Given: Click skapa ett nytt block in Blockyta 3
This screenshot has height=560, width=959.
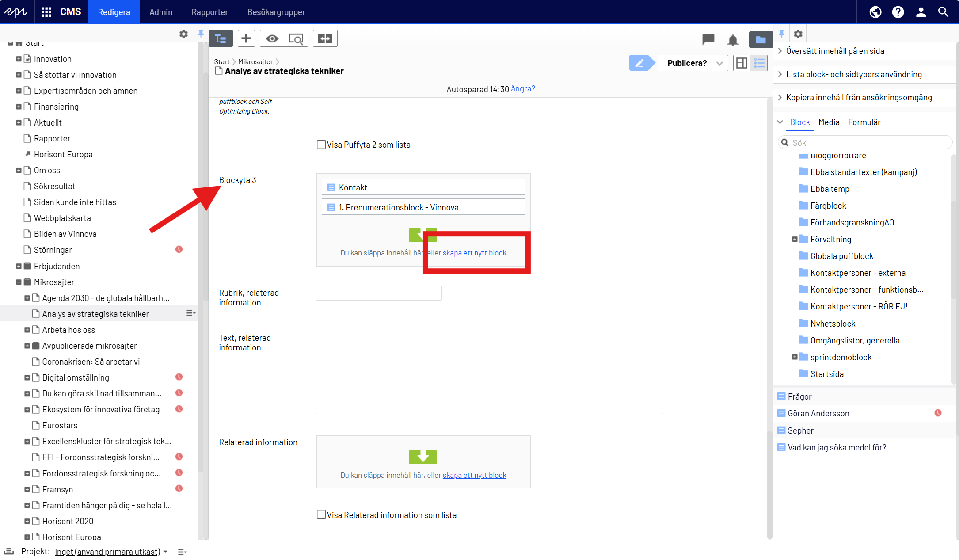Looking at the screenshot, I should pos(474,253).
